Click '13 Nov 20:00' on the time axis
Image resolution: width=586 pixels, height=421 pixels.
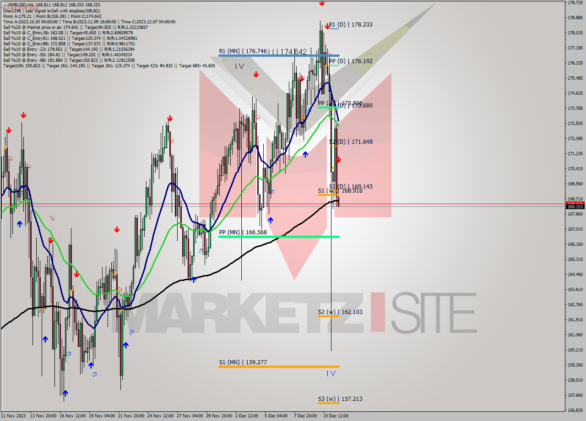click(43, 416)
